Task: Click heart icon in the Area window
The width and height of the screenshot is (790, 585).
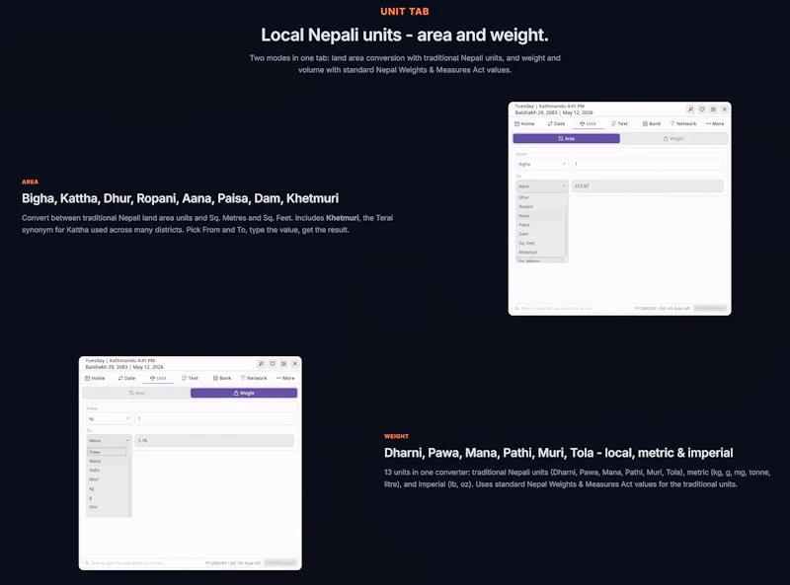Action: point(702,110)
